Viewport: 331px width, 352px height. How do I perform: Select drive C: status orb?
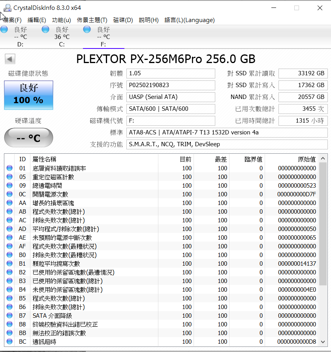coord(45,29)
